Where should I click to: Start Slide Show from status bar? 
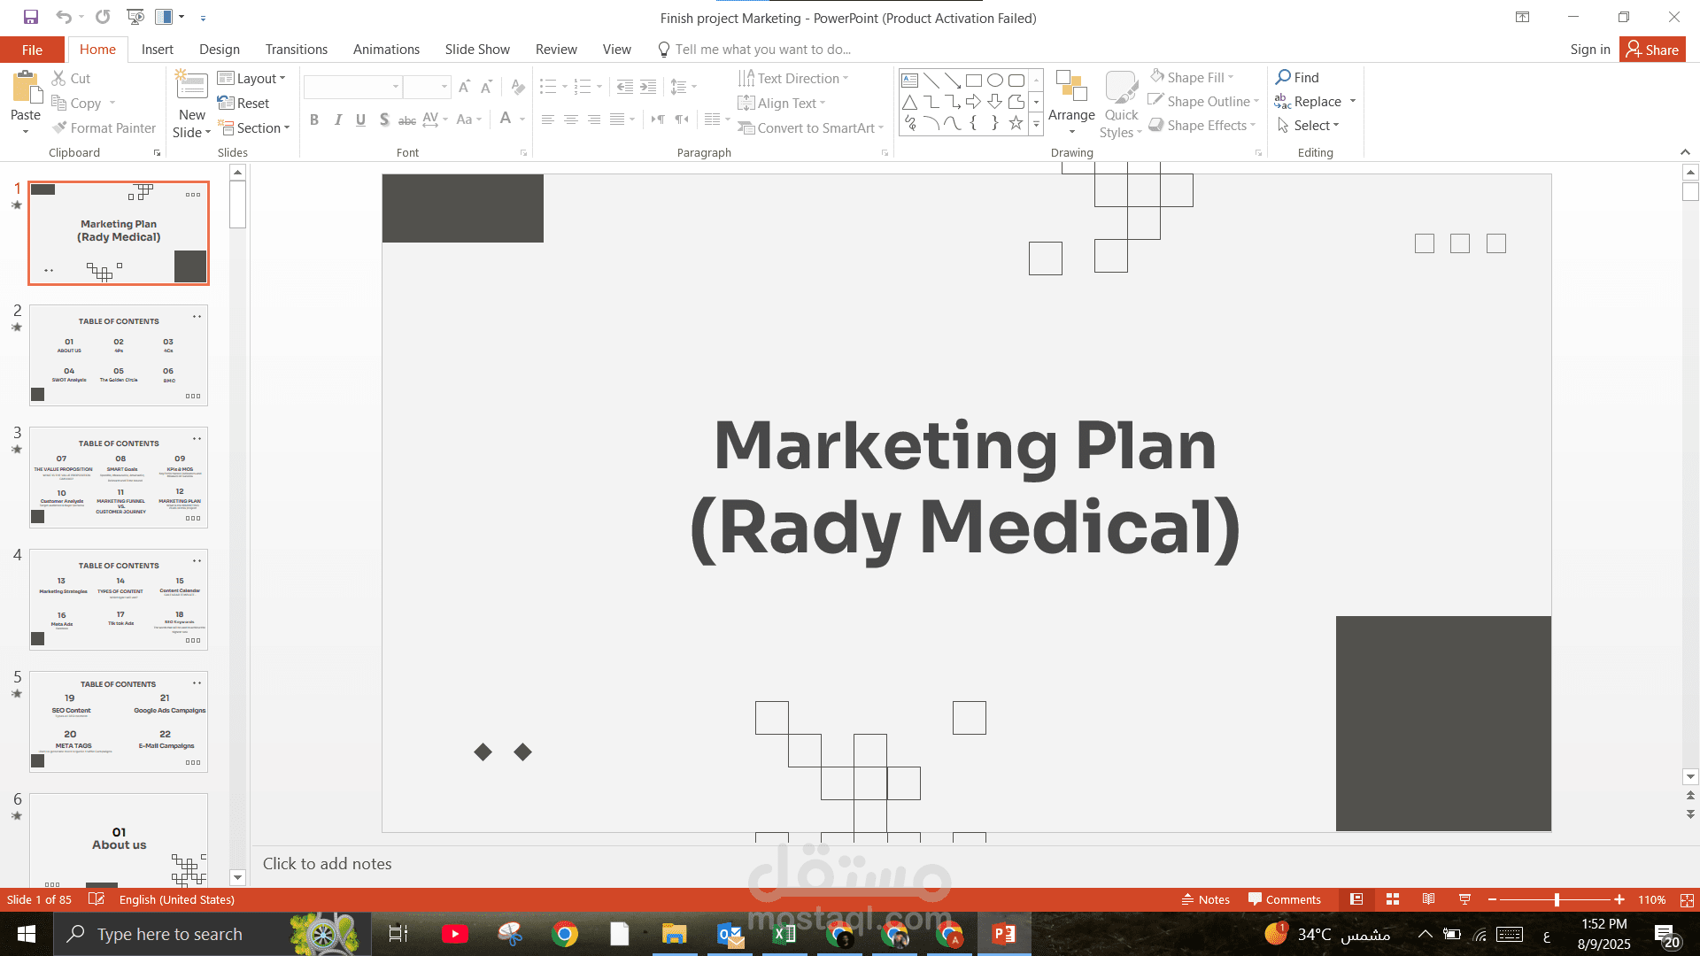tap(1464, 899)
